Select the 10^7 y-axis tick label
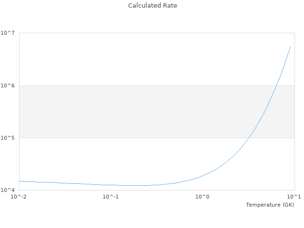Image resolution: width=304 pixels, height=228 pixels. 9,33
